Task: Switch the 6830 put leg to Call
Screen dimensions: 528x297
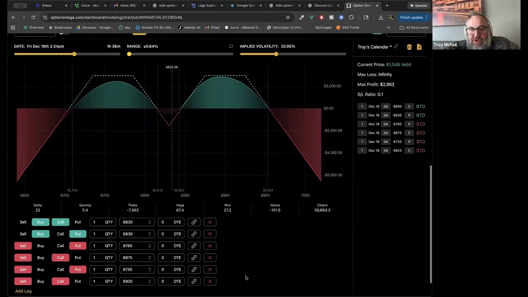Action: (x=61, y=234)
